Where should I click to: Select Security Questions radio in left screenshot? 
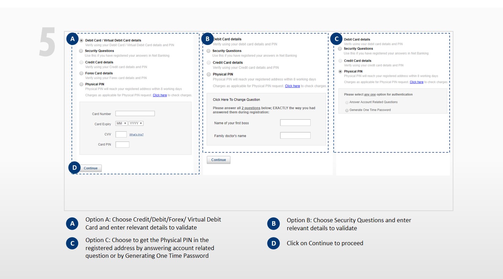[x=81, y=51]
